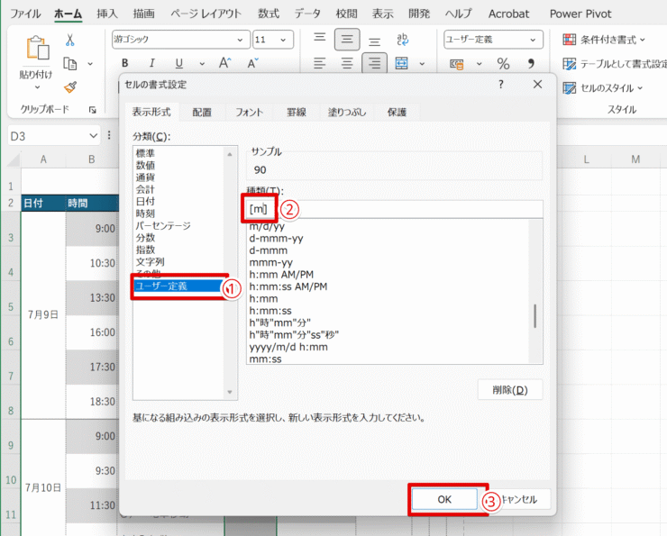Switch to フォント tab in dialog
Image resolution: width=667 pixels, height=536 pixels.
pos(250,113)
